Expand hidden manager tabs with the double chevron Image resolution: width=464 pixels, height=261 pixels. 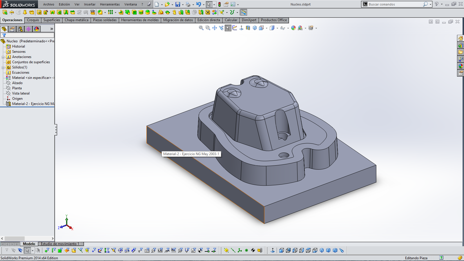(x=52, y=29)
